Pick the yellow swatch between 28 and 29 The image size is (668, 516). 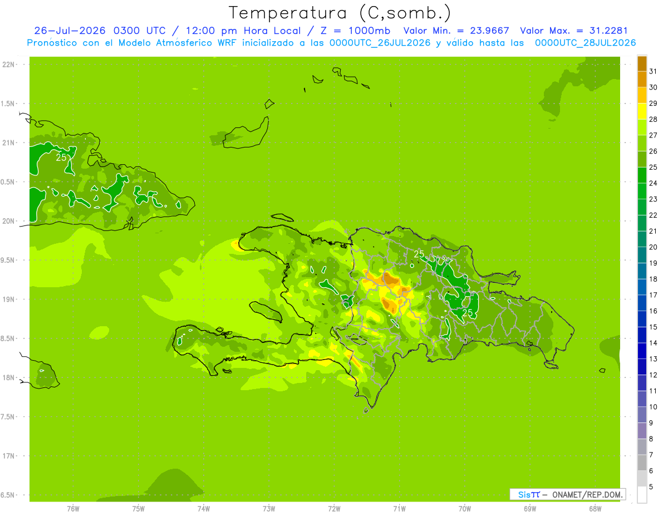pyautogui.click(x=642, y=111)
